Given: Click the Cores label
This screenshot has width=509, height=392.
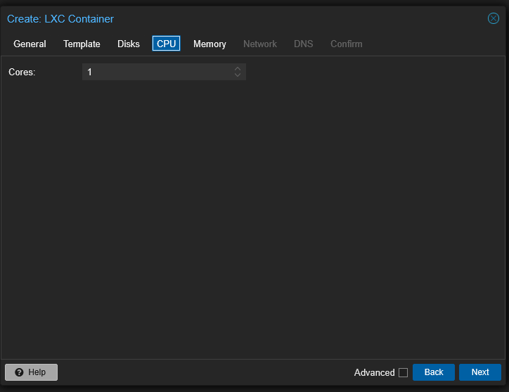Looking at the screenshot, I should click(22, 72).
